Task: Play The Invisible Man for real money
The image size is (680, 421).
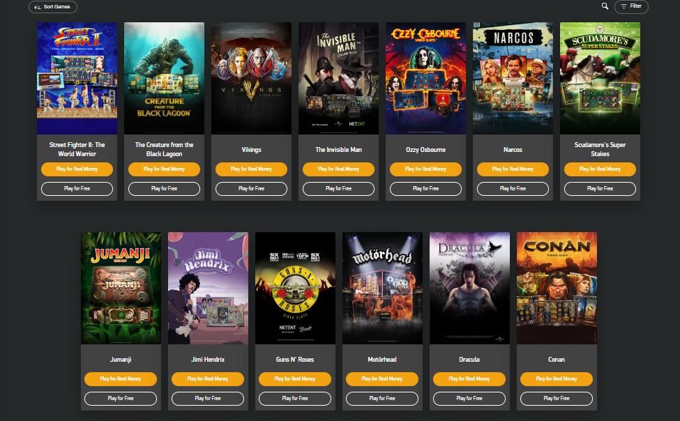Action: point(338,169)
